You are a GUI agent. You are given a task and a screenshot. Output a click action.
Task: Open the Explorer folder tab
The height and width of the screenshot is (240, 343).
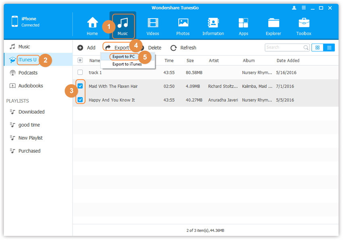(273, 26)
